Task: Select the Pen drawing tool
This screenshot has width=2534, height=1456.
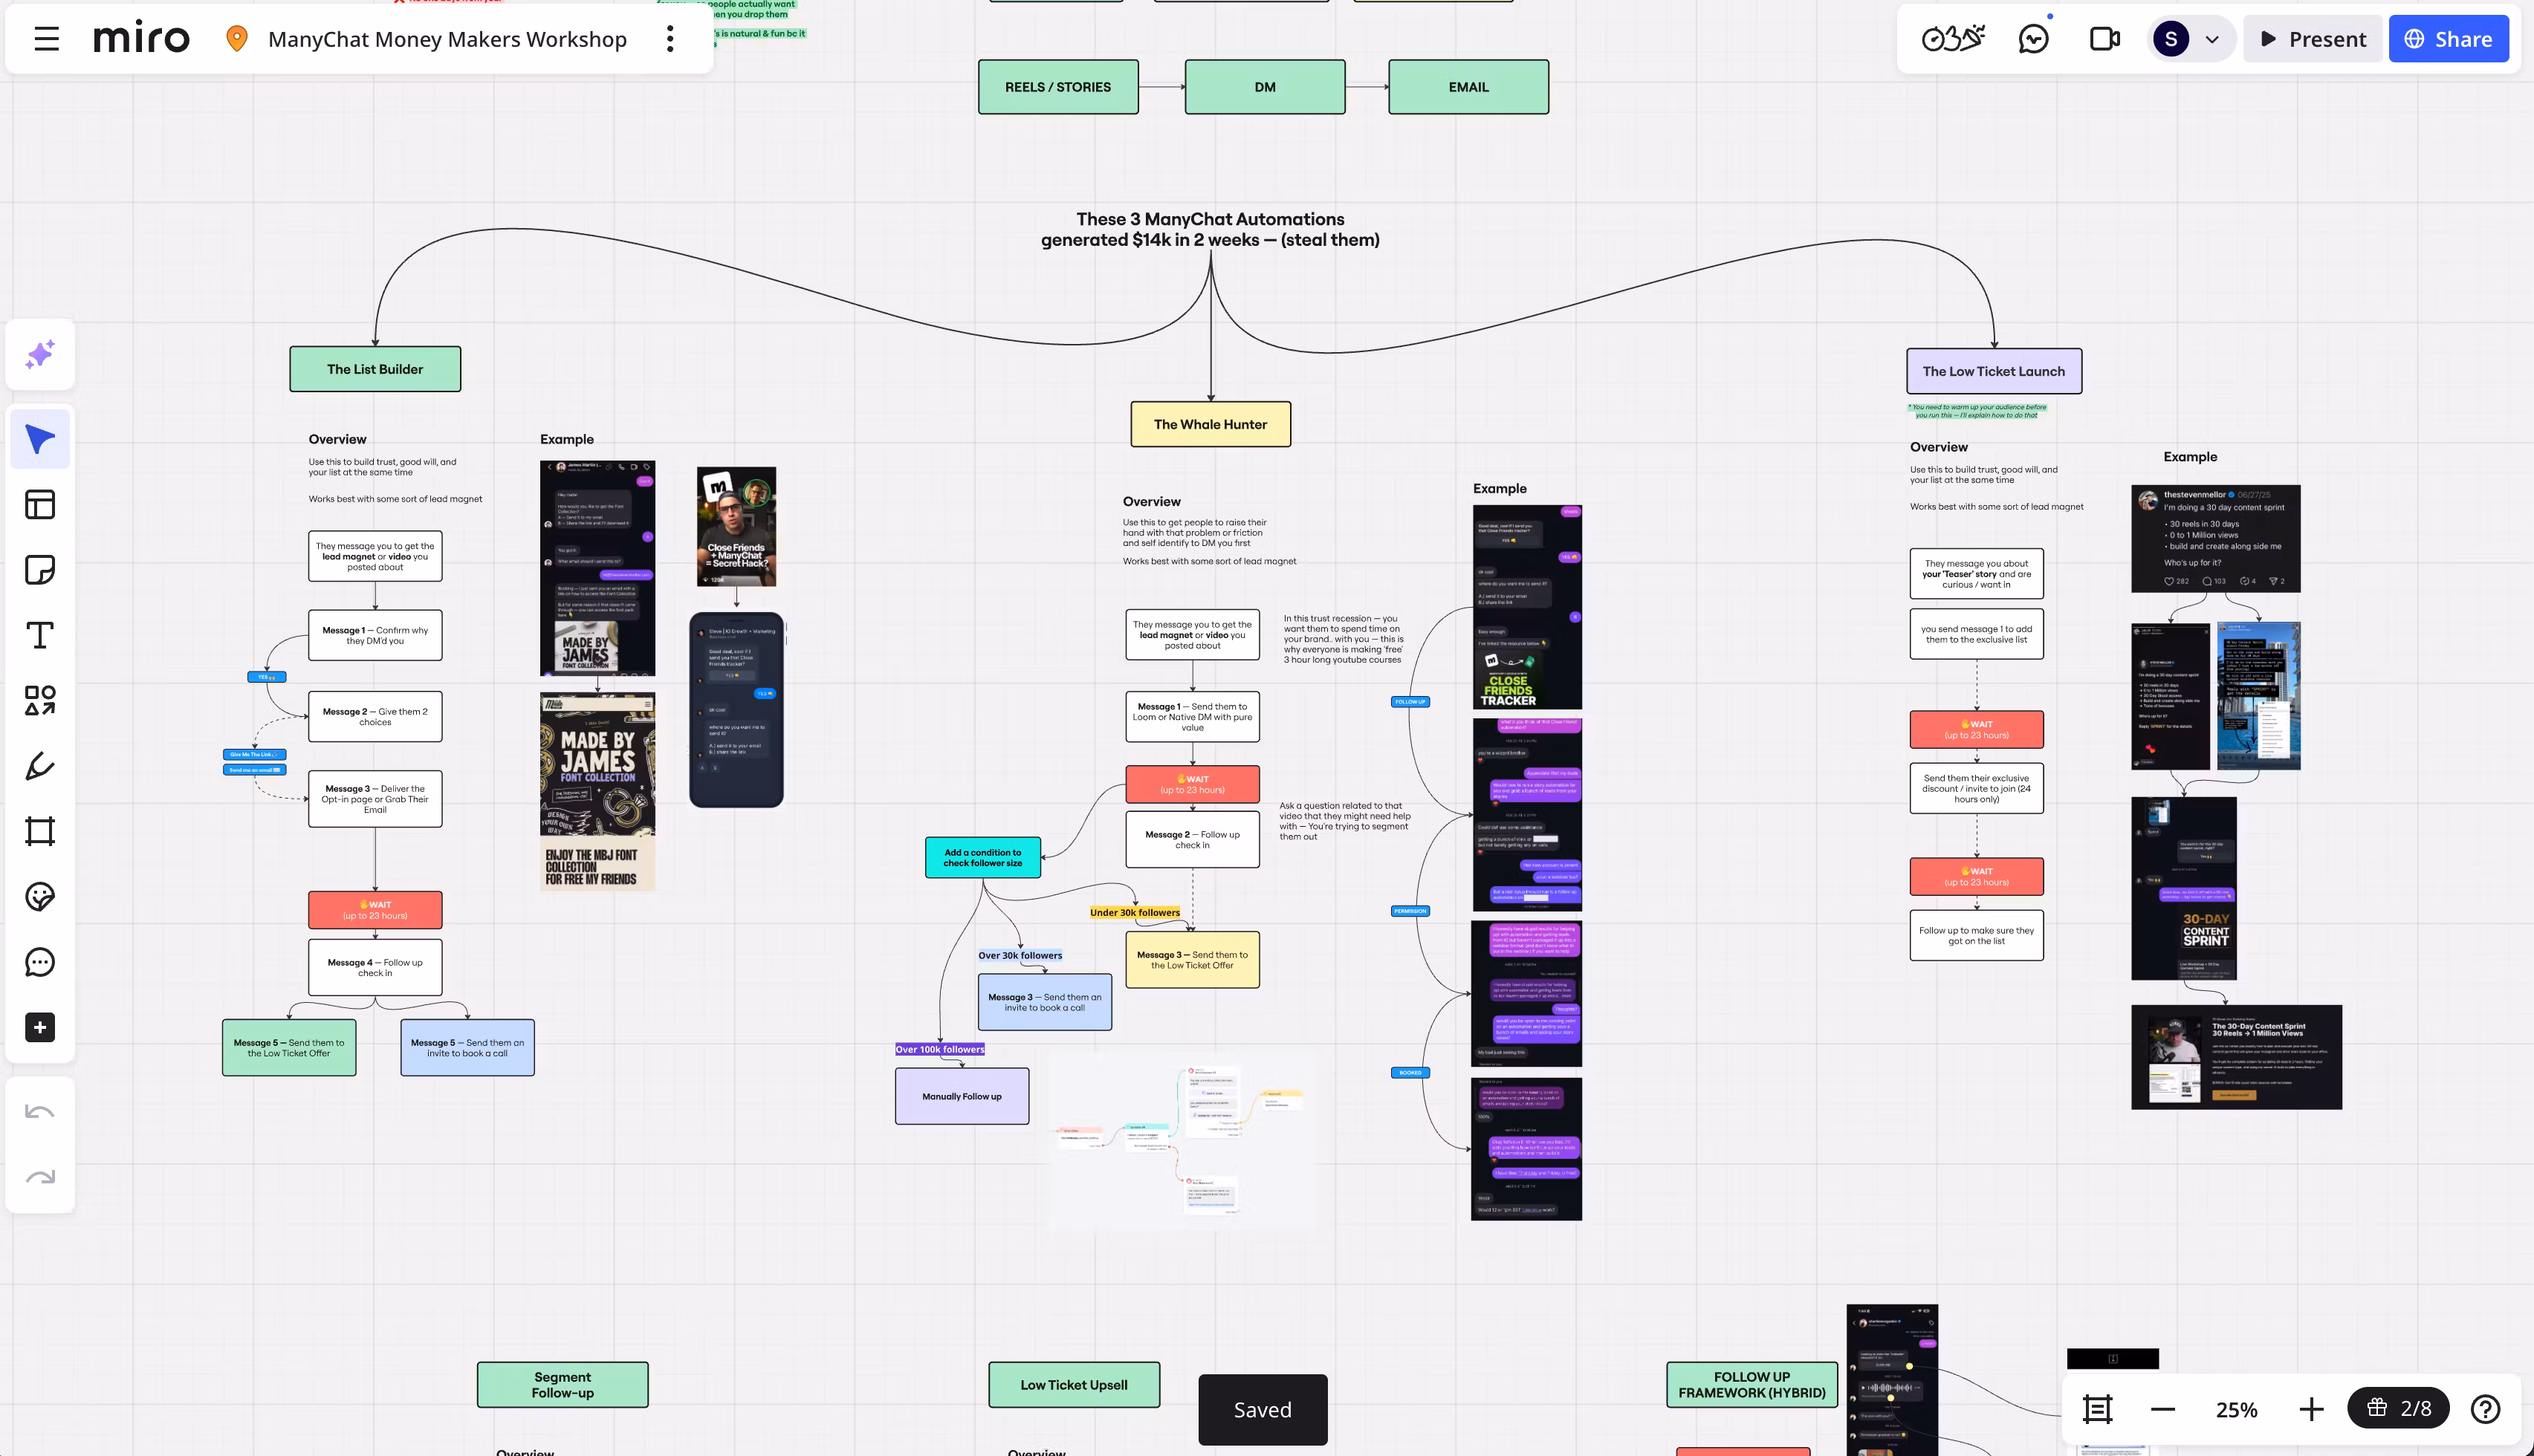Action: tap(40, 766)
